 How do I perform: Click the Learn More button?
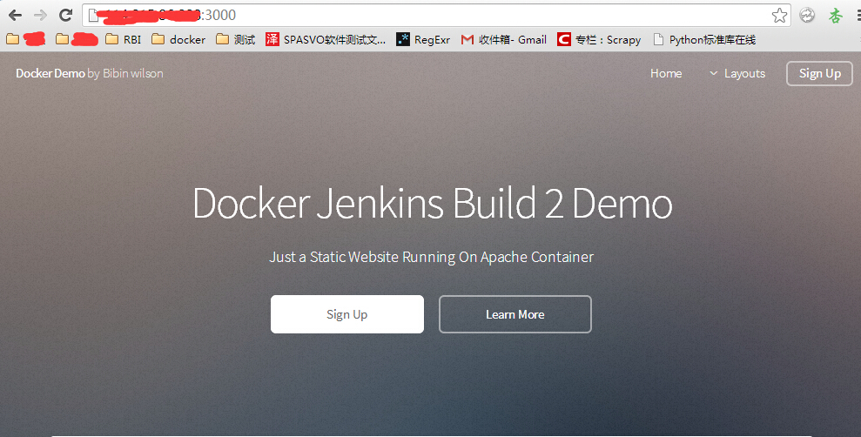point(515,314)
